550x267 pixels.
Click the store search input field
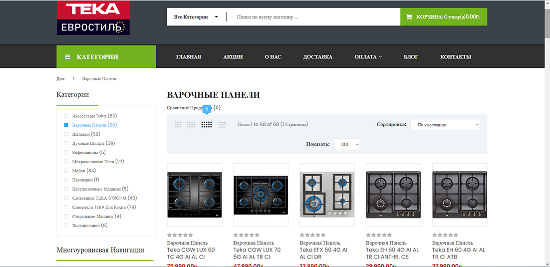click(x=316, y=17)
